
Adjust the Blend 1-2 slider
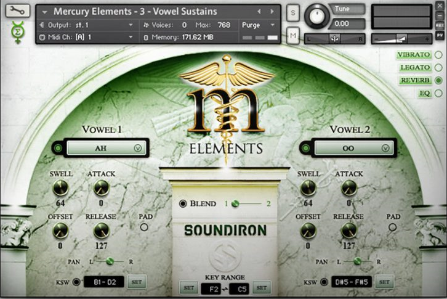[x=247, y=203]
